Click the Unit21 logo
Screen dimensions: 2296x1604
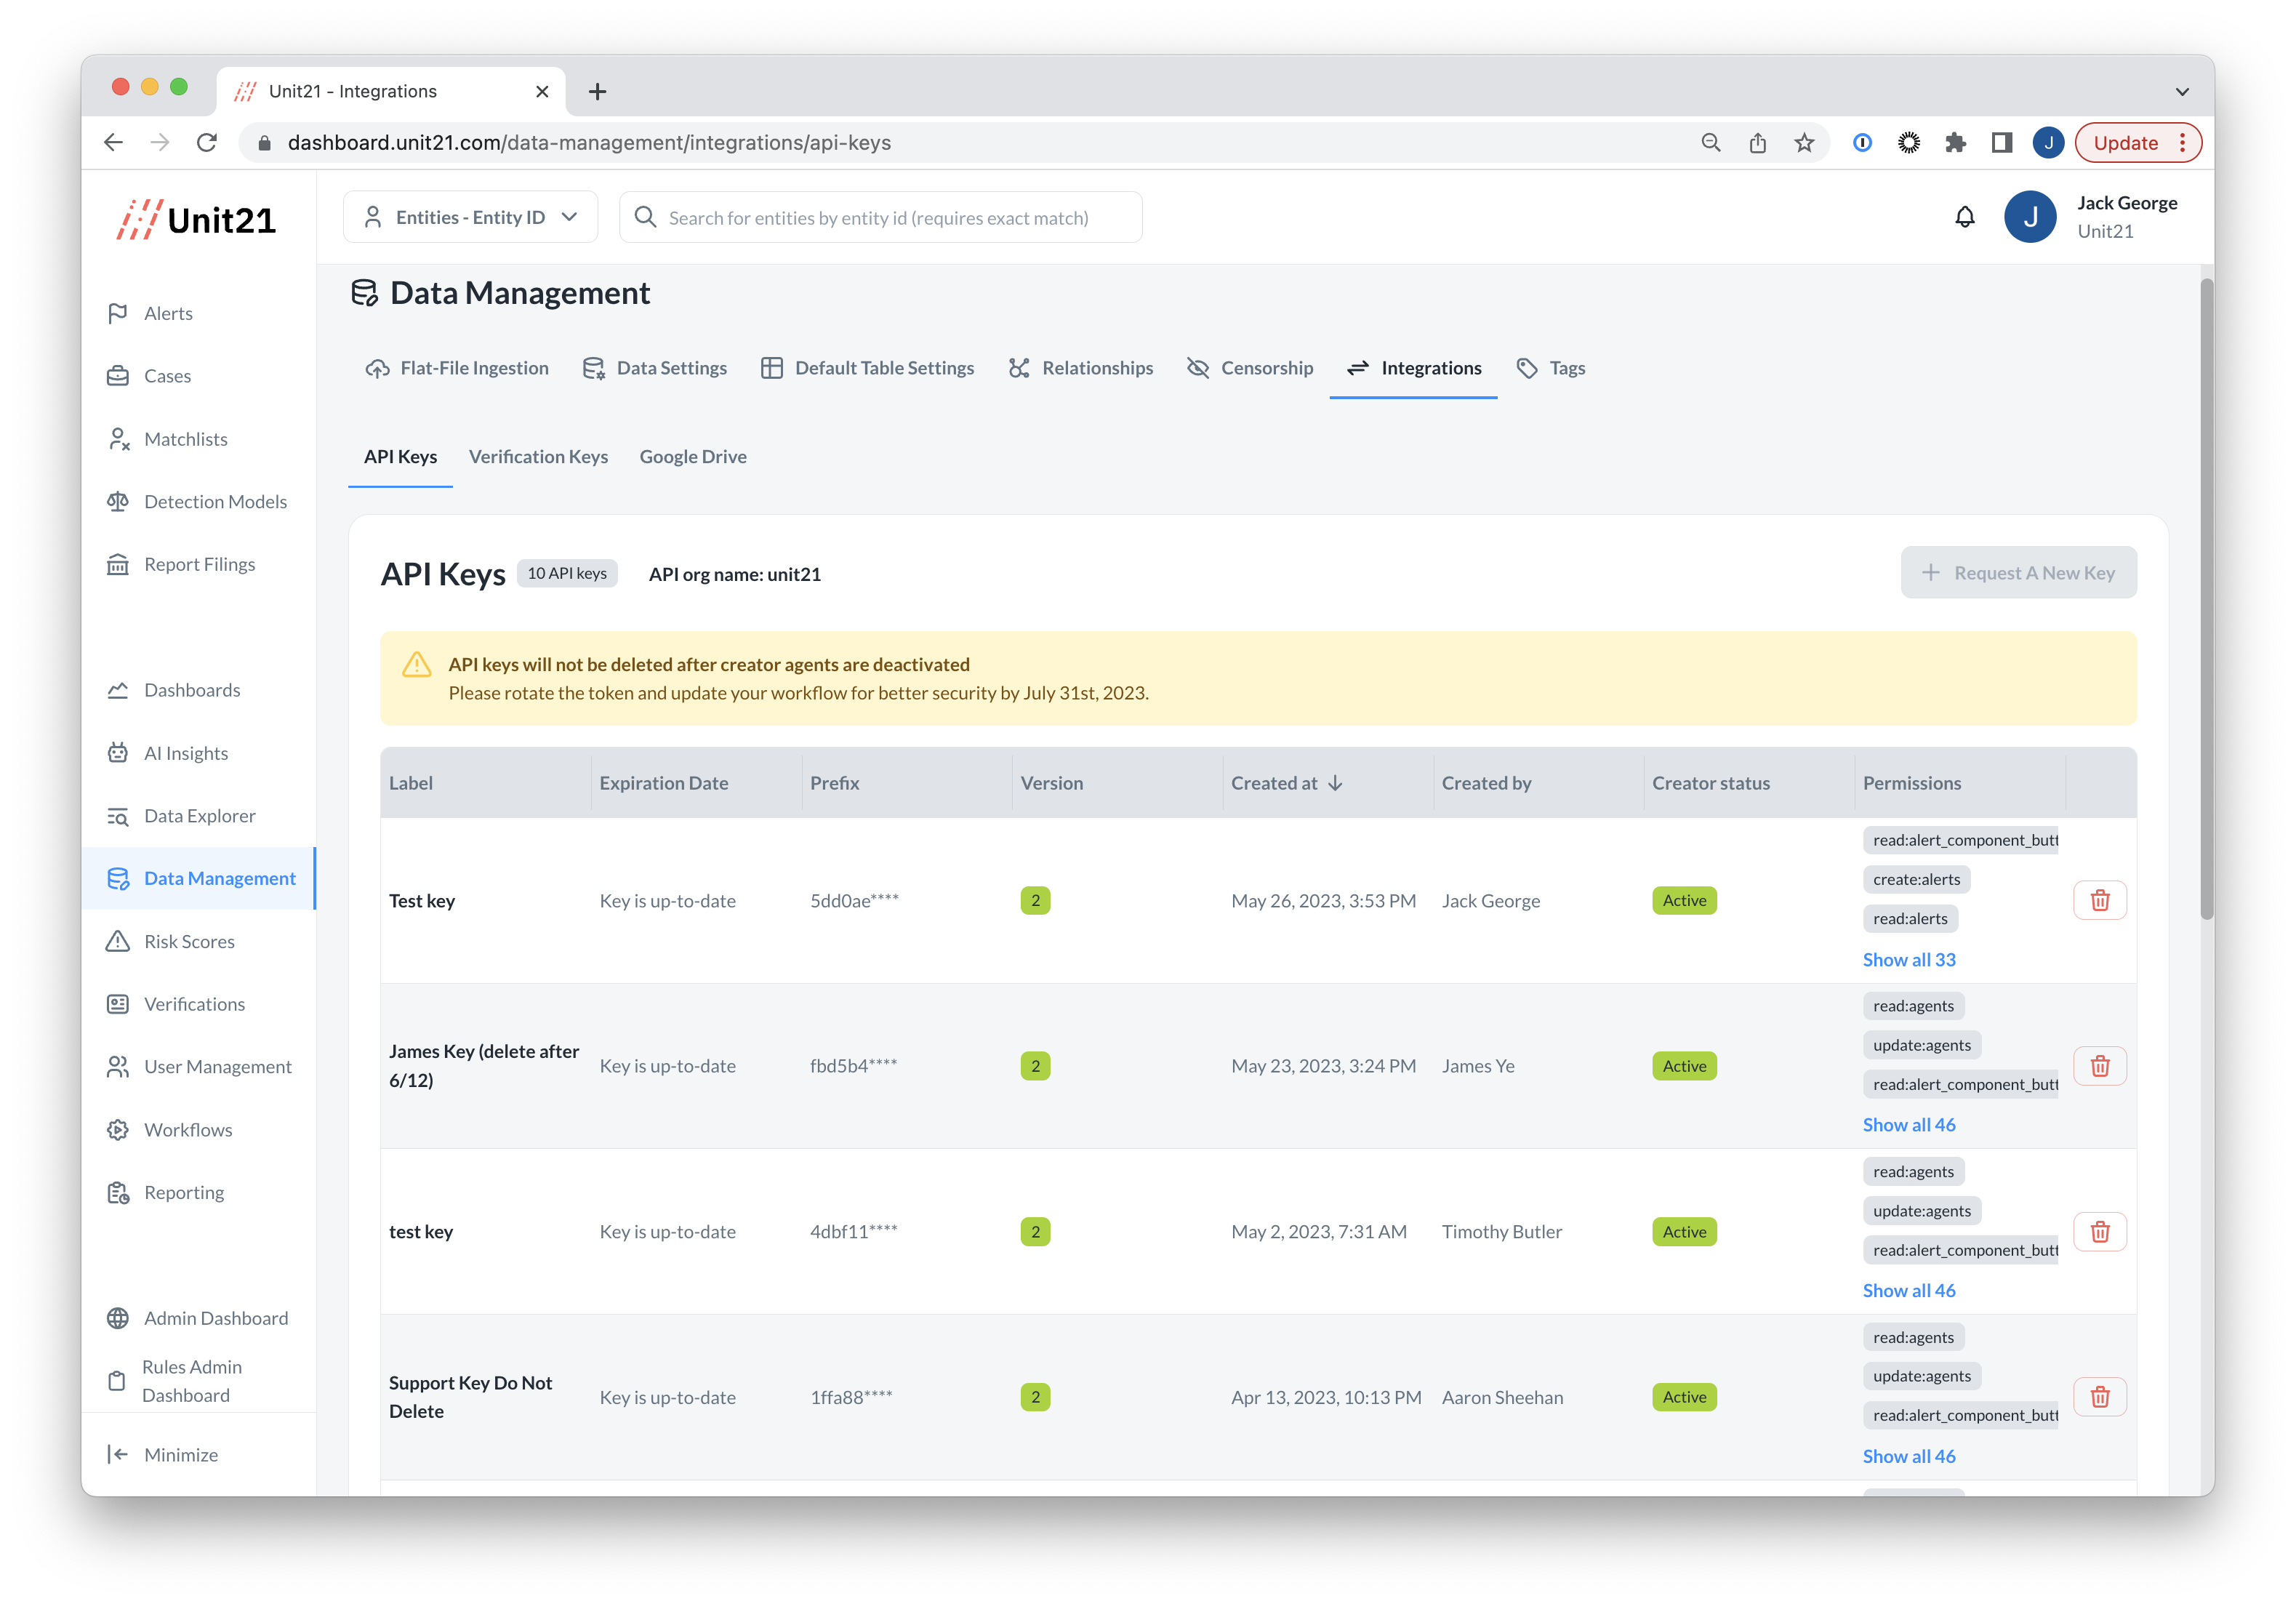196,220
